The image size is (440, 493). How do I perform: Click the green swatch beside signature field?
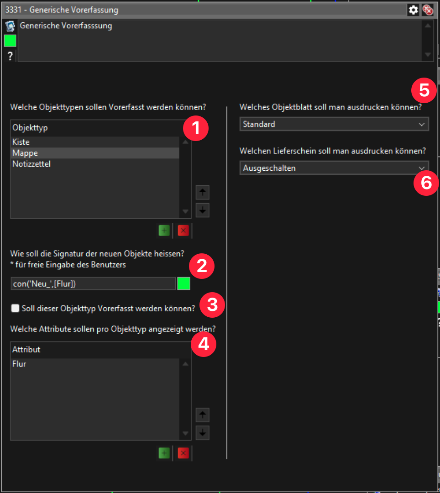183,283
